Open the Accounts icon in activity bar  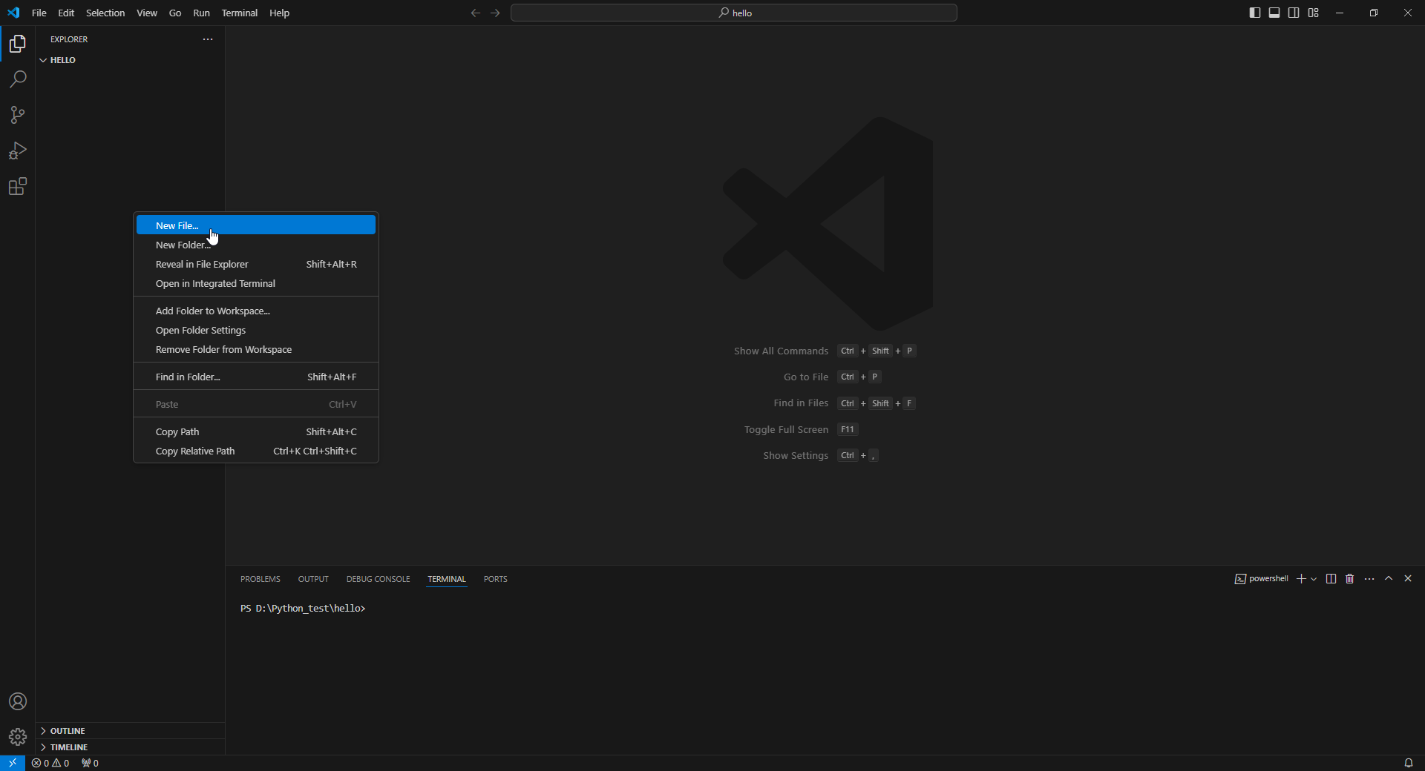point(18,701)
